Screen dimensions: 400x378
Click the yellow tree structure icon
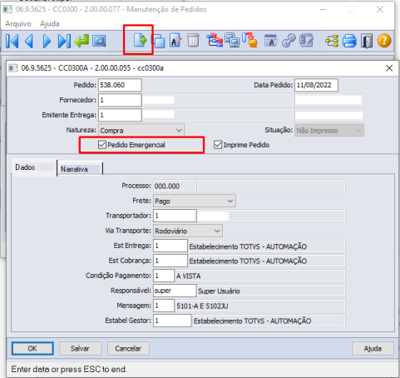[332, 41]
